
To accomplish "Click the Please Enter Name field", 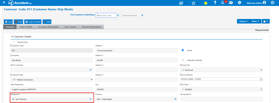I will (131, 15).
